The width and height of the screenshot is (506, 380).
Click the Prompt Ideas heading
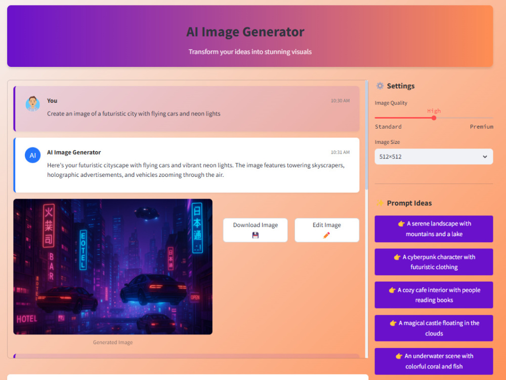pos(409,203)
